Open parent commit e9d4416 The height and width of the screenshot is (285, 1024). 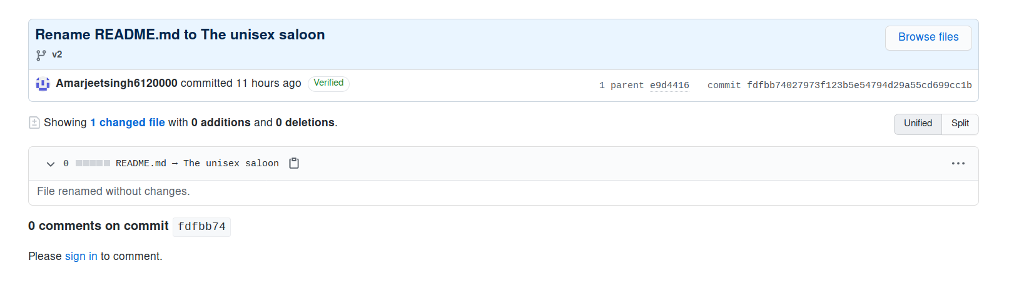pyautogui.click(x=669, y=86)
